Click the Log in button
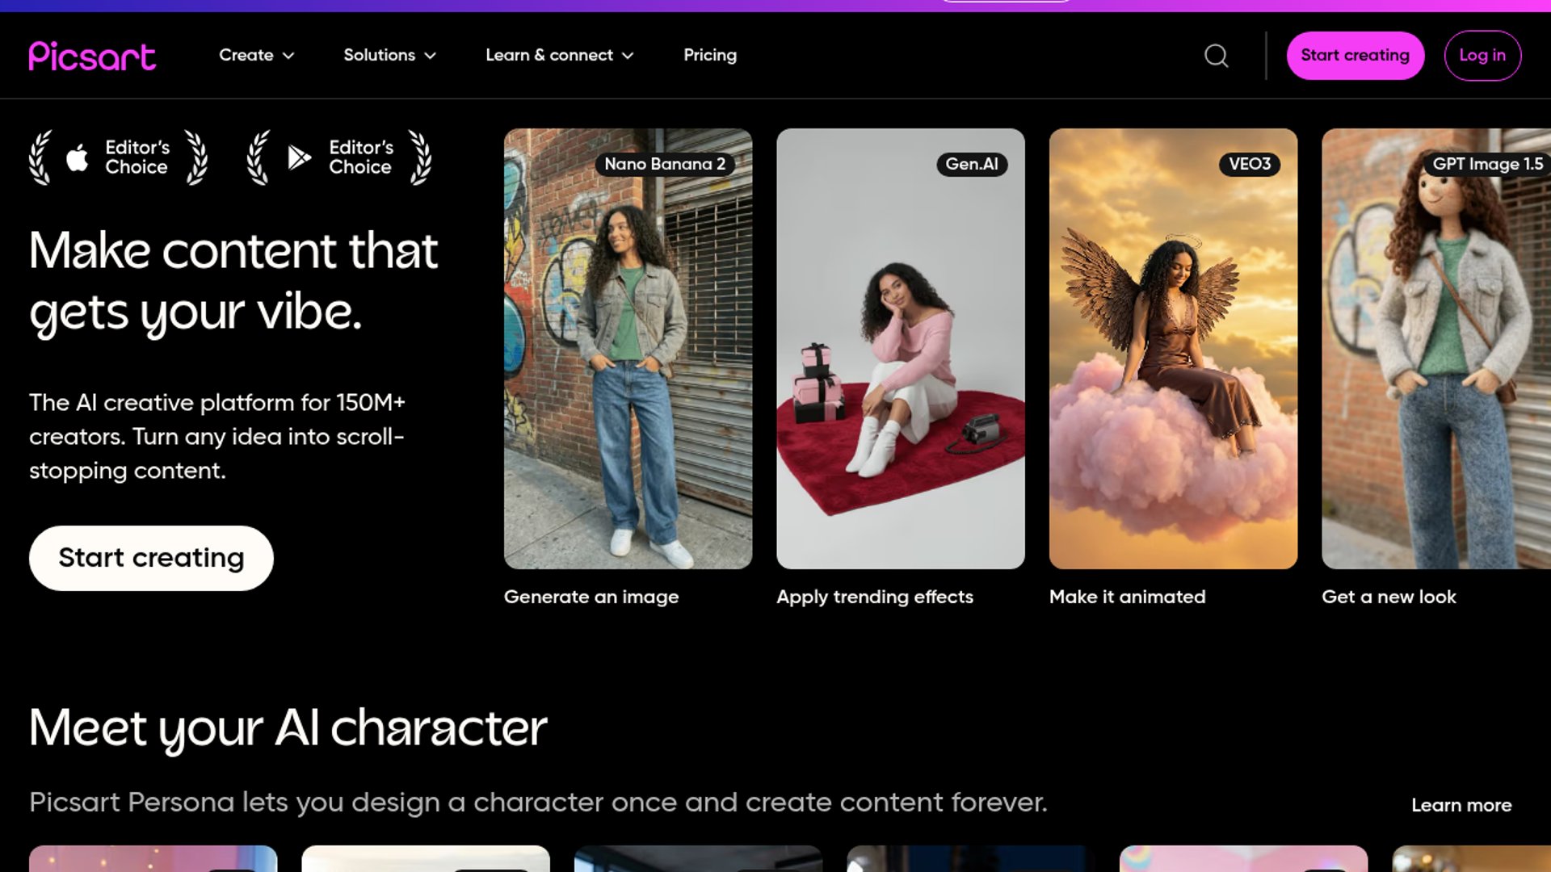This screenshot has width=1551, height=872. [x=1482, y=55]
